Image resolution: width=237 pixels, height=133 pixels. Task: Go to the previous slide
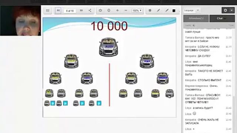[x=58, y=10]
